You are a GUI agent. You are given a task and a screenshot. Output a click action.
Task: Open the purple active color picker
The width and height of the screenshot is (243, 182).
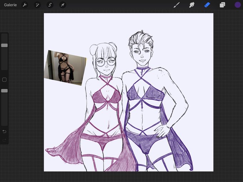click(x=238, y=5)
